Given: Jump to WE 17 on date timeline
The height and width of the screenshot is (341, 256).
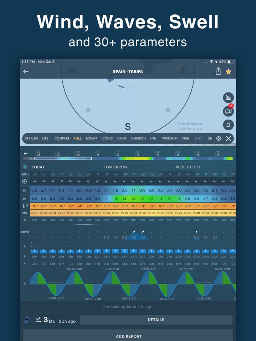Looking at the screenshot, I should pyautogui.click(x=218, y=153).
